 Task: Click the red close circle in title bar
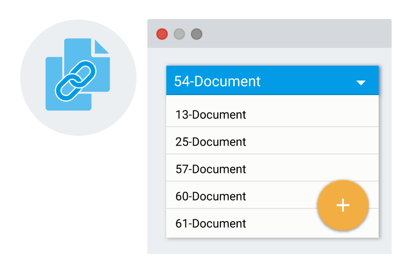162,34
